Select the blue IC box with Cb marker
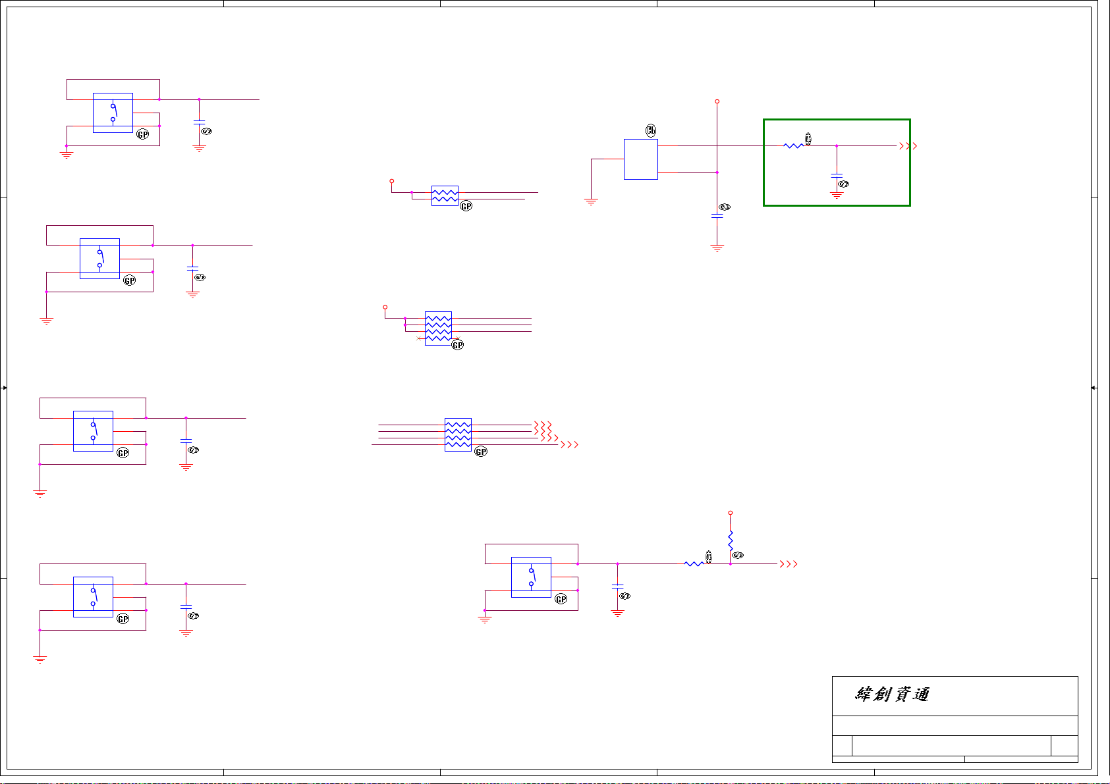1110x784 pixels. (640, 159)
